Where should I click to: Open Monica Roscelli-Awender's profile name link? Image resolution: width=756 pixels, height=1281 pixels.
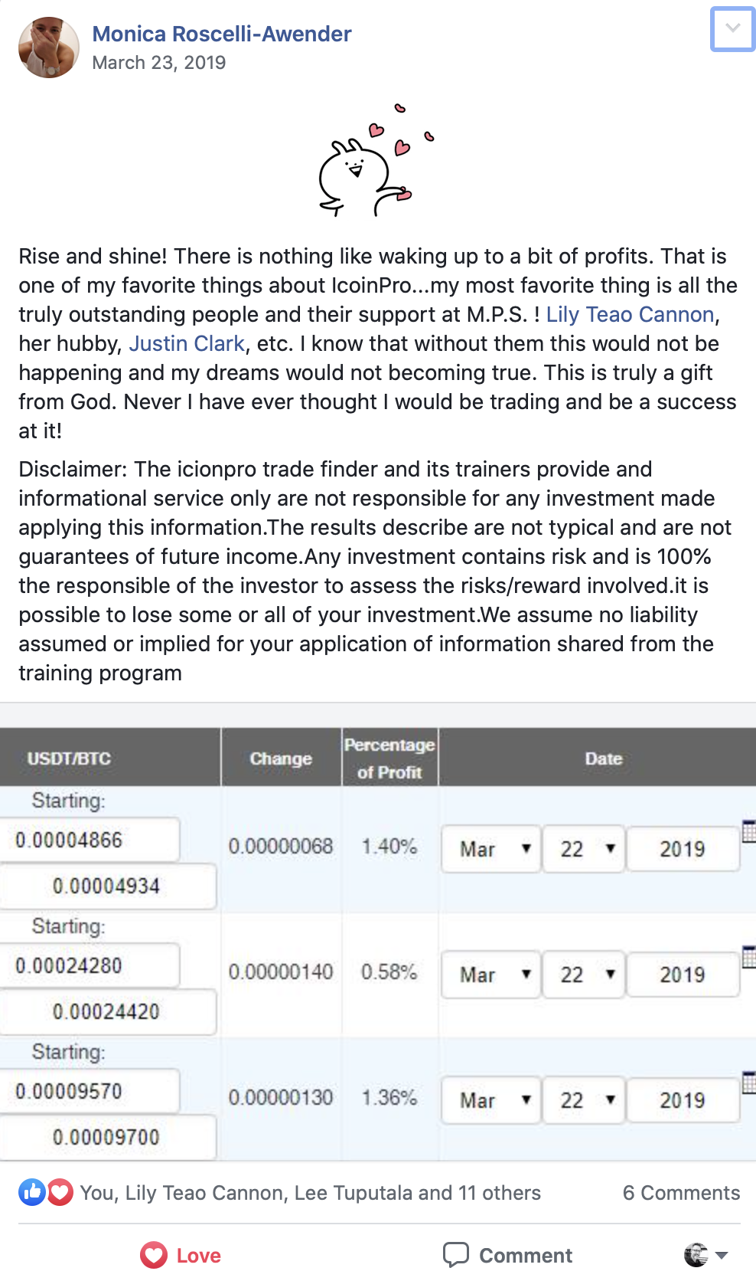coord(222,34)
